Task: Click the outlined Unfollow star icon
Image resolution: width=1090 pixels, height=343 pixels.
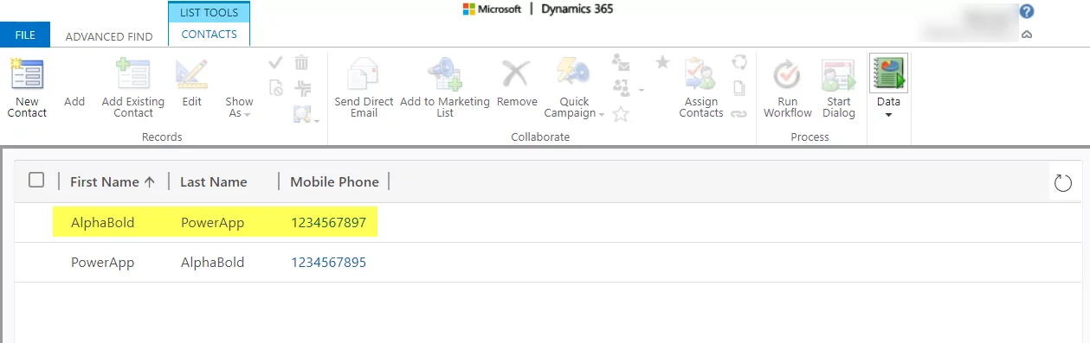Action: tap(621, 113)
